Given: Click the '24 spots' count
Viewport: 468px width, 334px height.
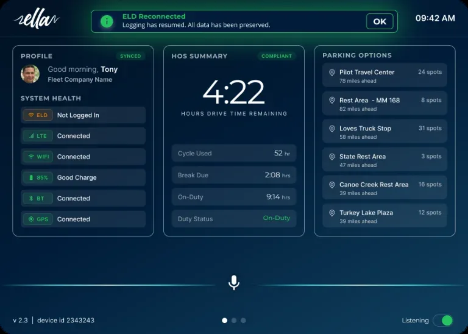Looking at the screenshot, I should 430,72.
